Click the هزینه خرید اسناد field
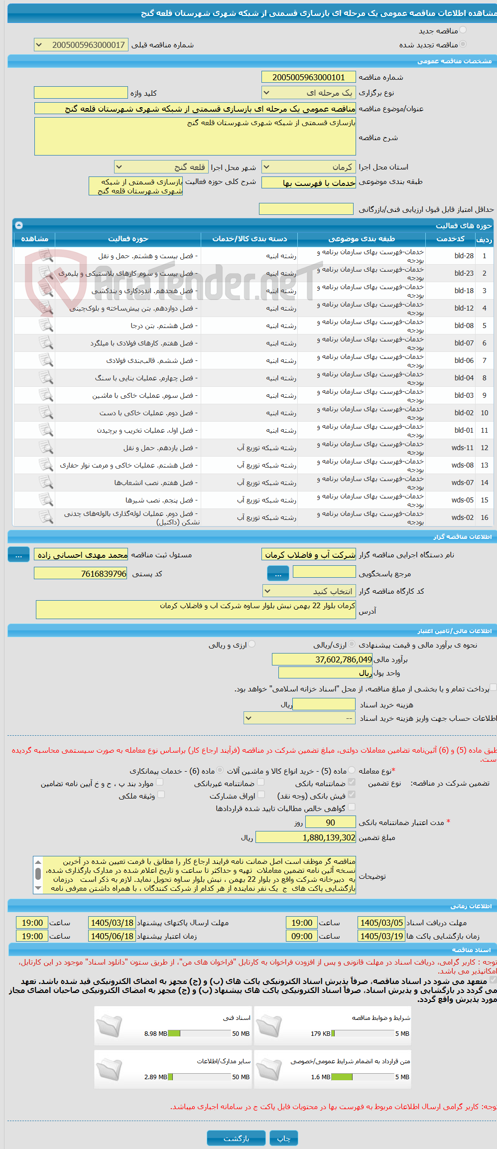The image size is (497, 1149). coord(324,704)
